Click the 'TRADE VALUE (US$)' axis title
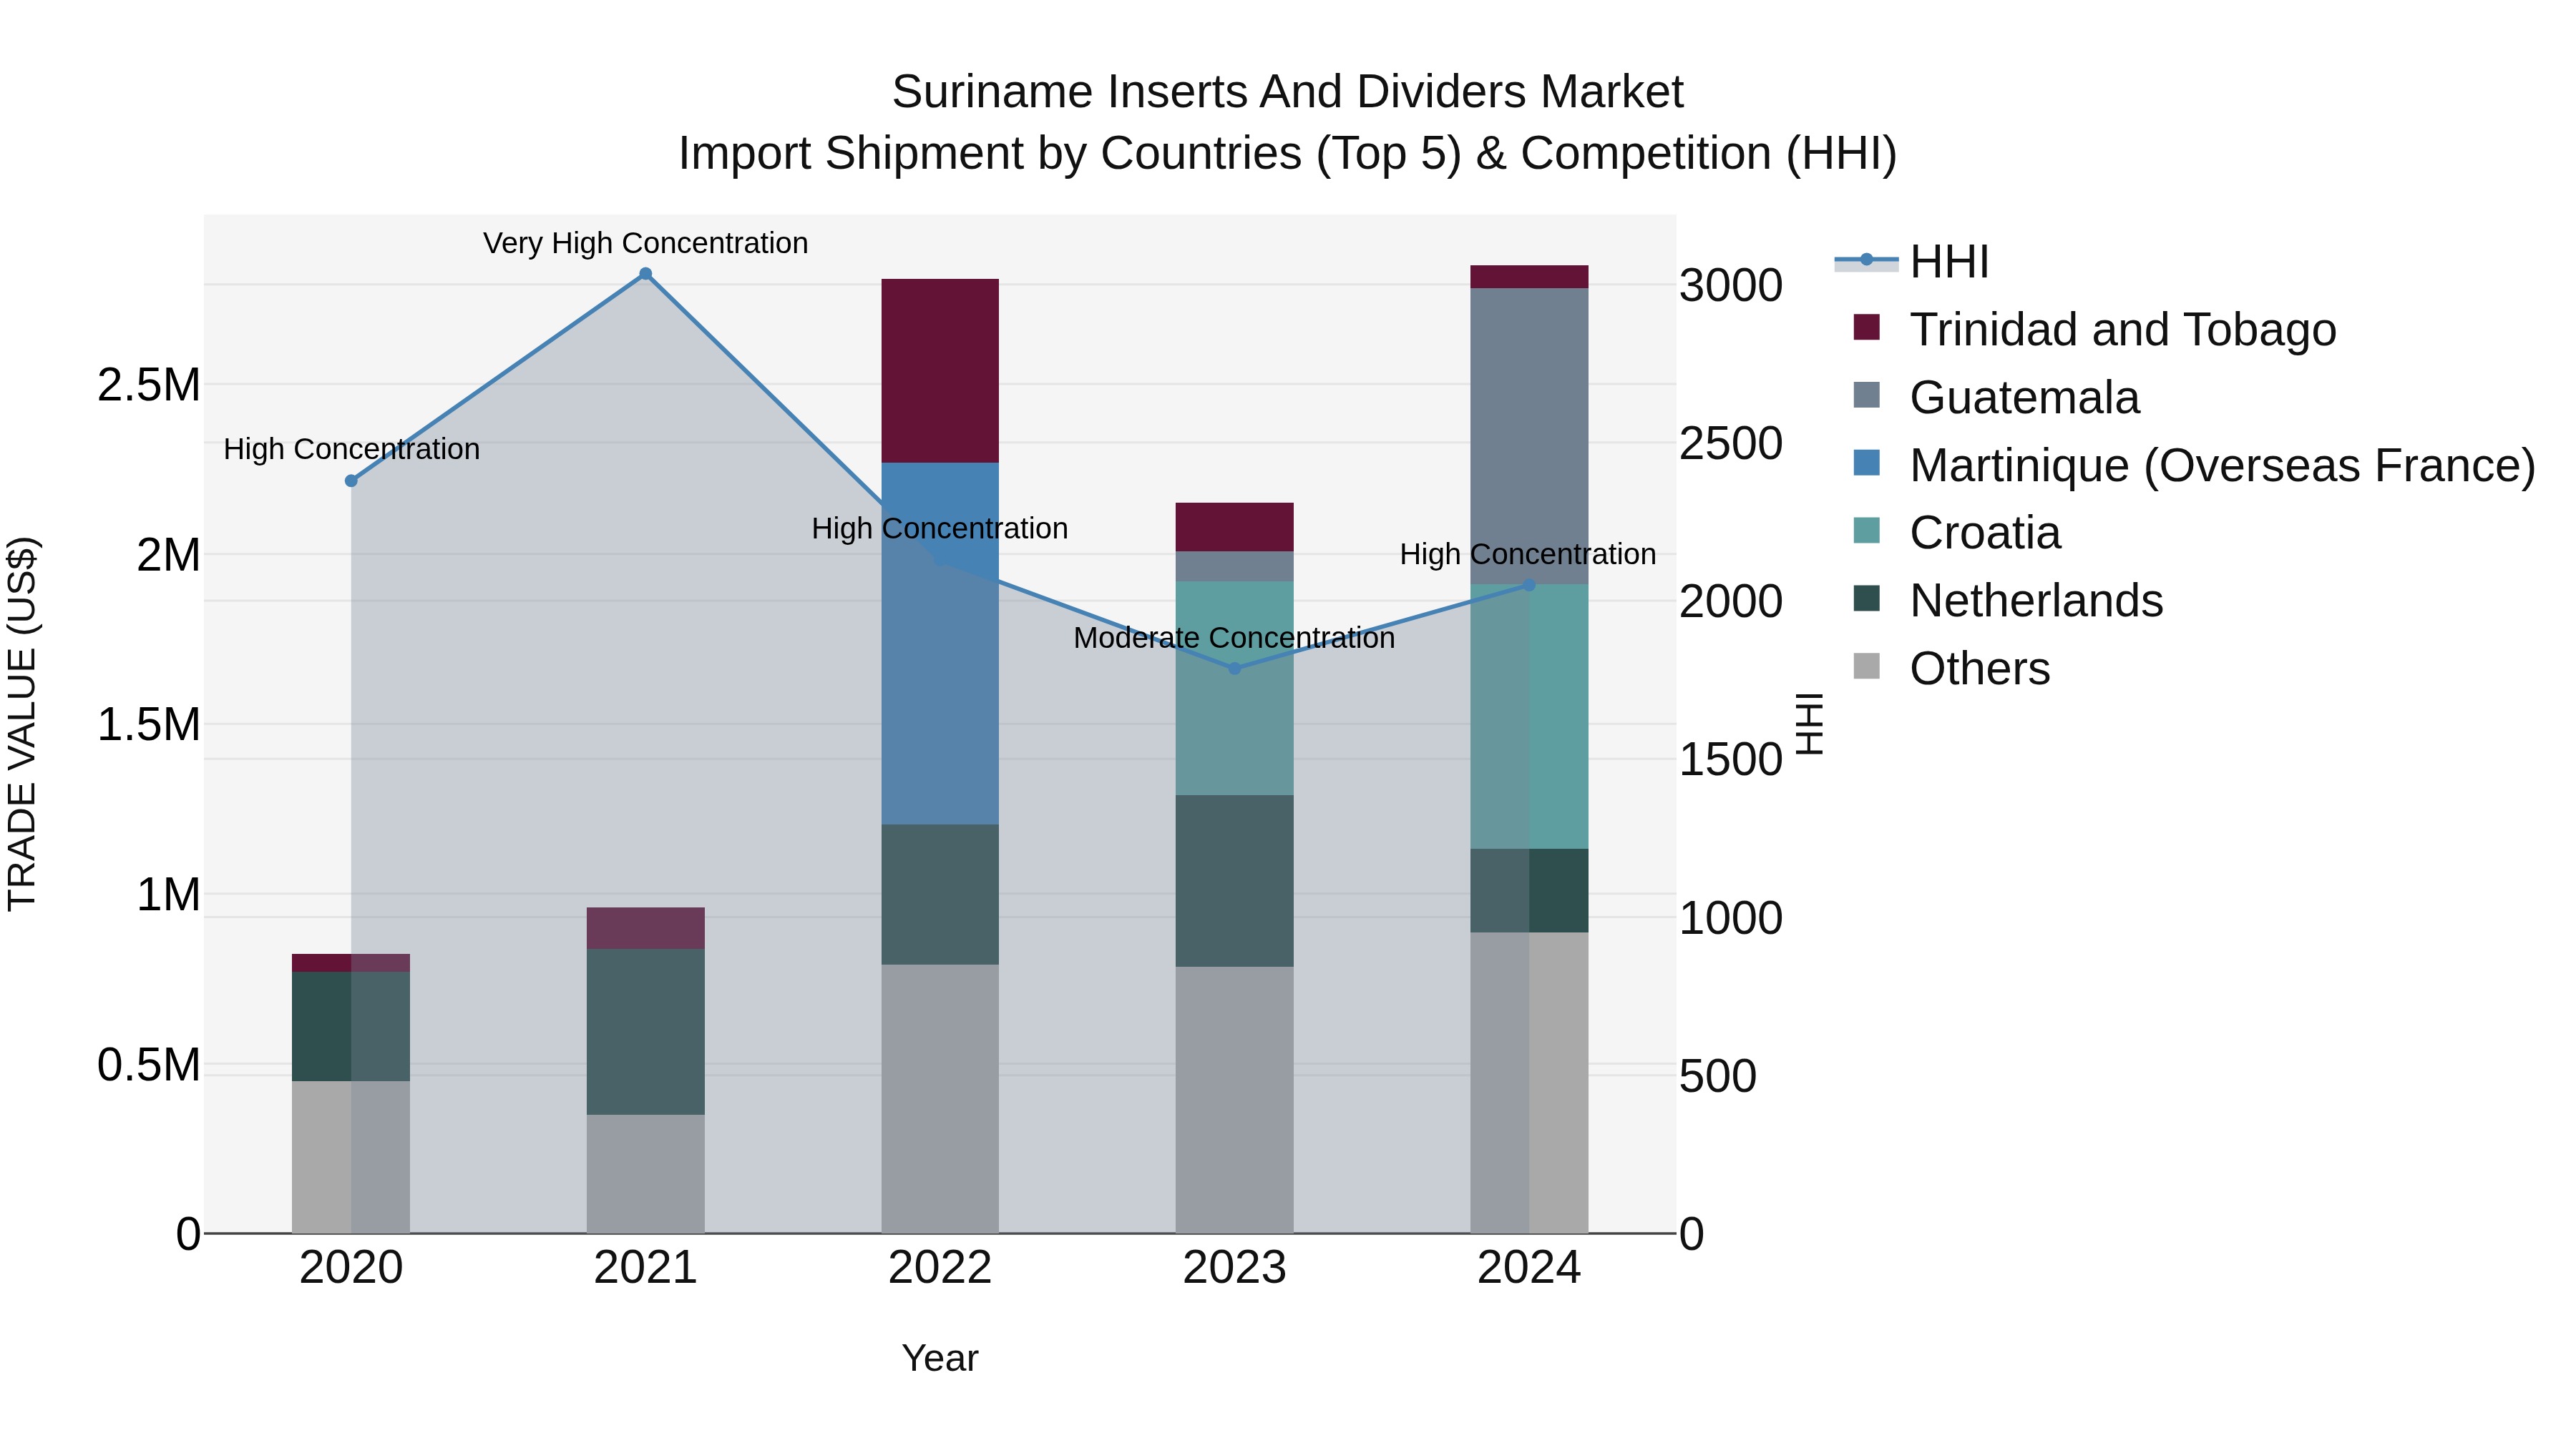 pyautogui.click(x=22, y=724)
